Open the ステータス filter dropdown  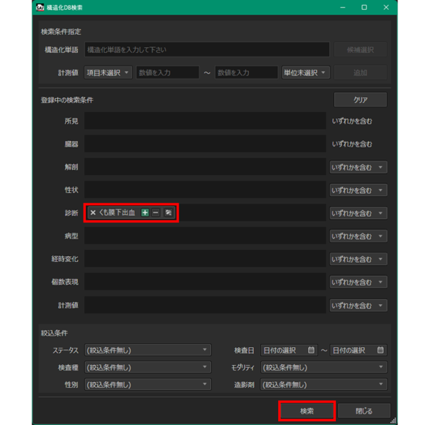coord(147,351)
